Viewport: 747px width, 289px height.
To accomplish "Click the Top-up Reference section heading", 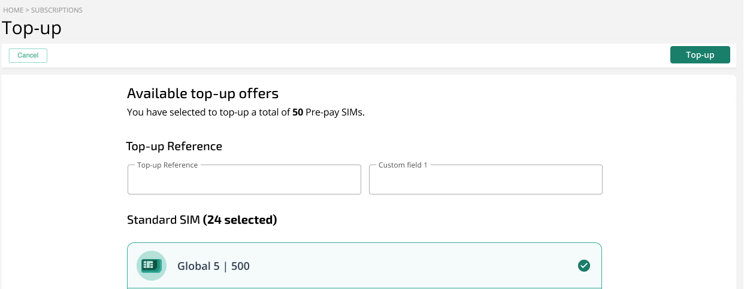I will coord(174,146).
